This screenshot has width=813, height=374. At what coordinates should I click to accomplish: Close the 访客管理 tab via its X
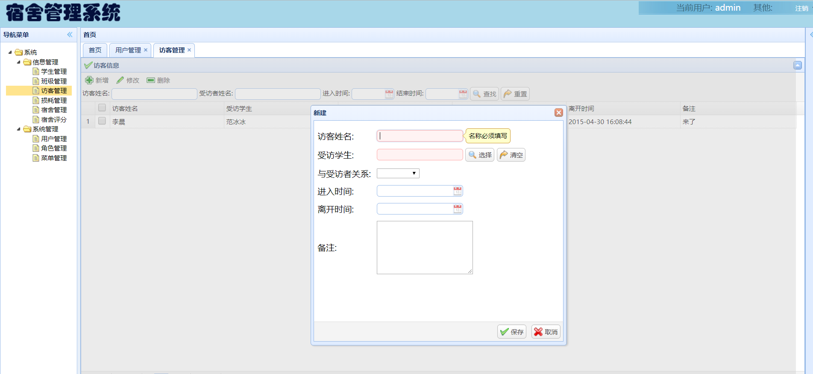189,50
